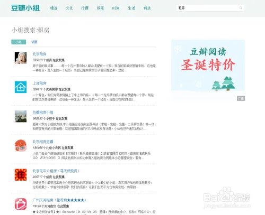Click the mushroom house icon of 北京租房豆瓣
265x215 pixels.
21,145
